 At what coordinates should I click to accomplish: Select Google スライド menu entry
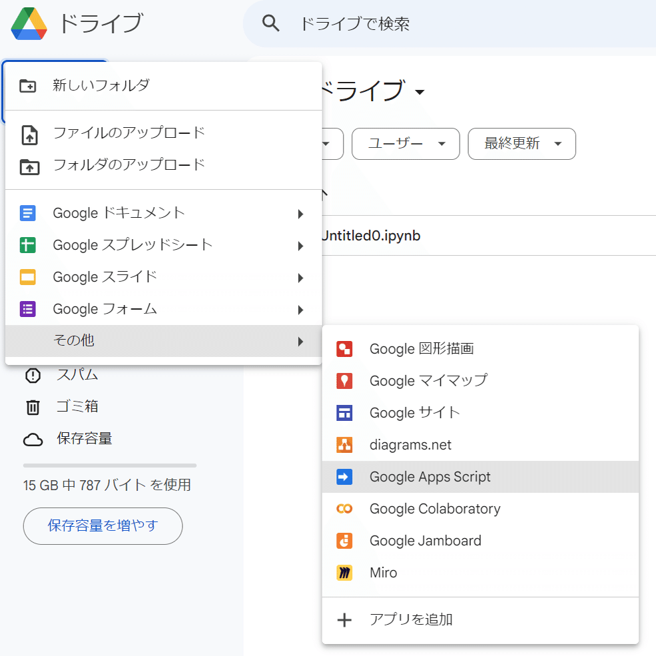pyautogui.click(x=164, y=277)
